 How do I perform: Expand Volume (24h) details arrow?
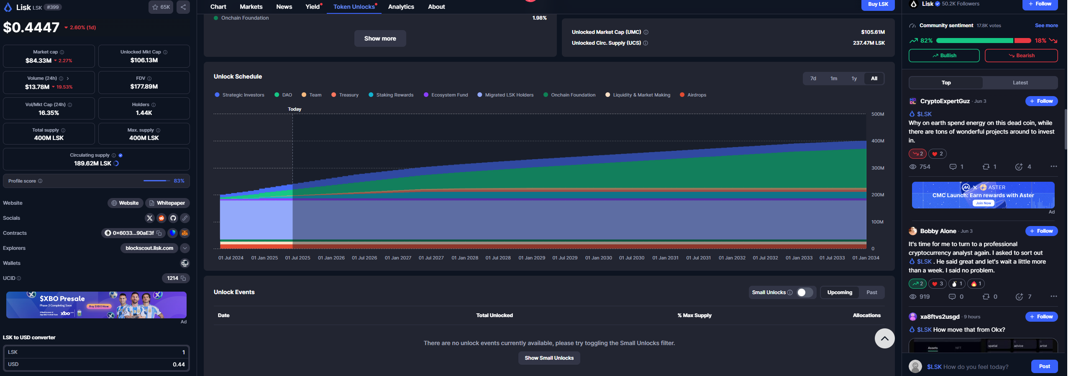[68, 79]
